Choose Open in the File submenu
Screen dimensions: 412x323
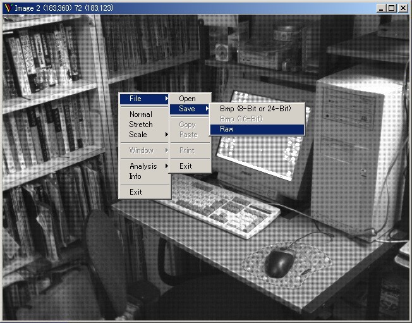tap(190, 99)
